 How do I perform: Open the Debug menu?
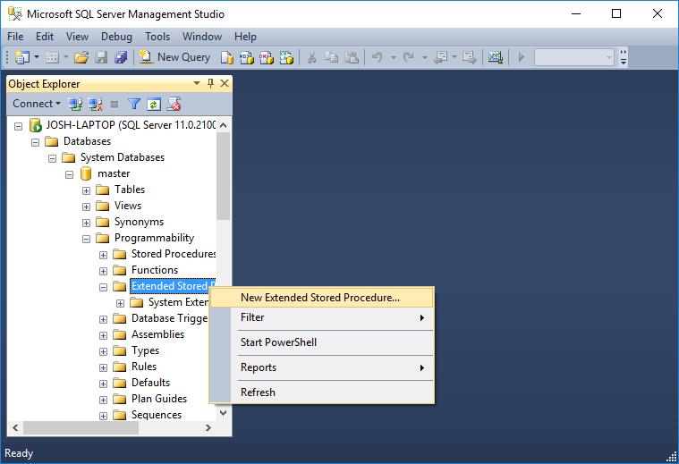point(116,37)
